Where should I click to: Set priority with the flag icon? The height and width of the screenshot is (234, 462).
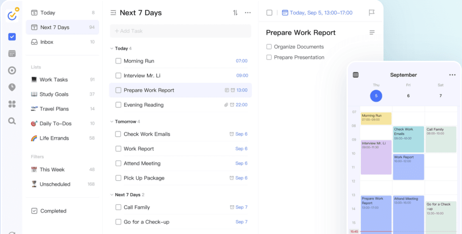(372, 13)
